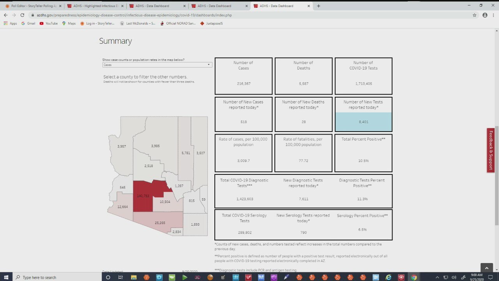499x281 pixels.
Task: Click the address bar URL field
Action: (x=234, y=15)
